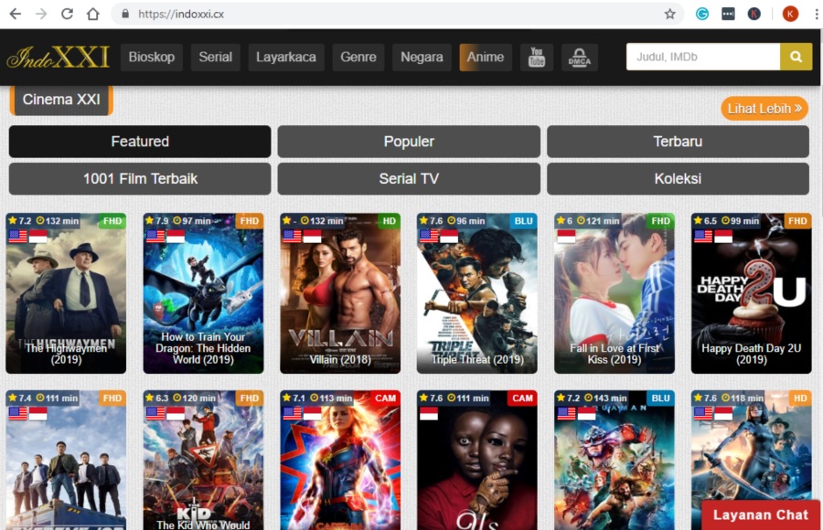Screen dimensions: 823x530
Task: Select the Terbaru tab
Action: point(678,142)
